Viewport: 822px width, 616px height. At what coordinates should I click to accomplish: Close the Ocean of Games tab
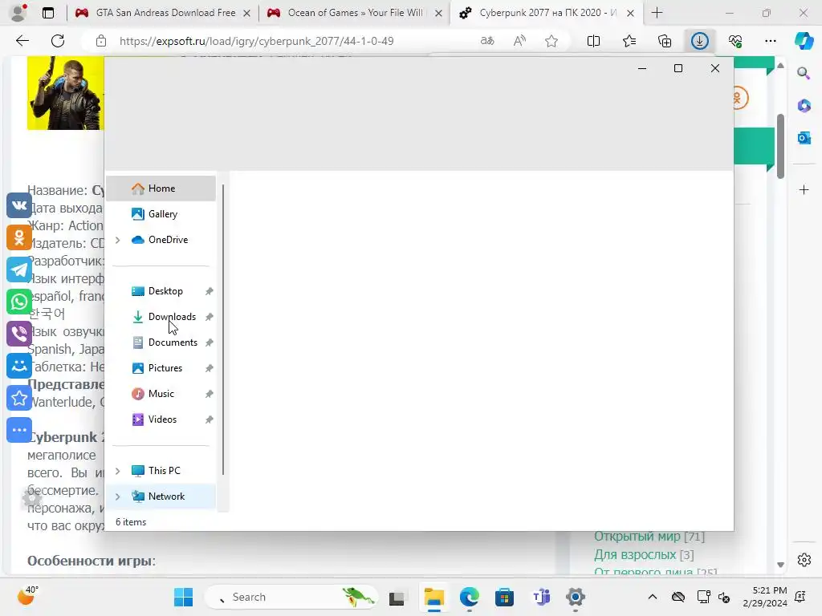pyautogui.click(x=439, y=13)
